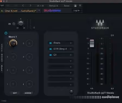Toggle the macro section power button
The width and height of the screenshot is (122, 103).
click(x=6, y=33)
